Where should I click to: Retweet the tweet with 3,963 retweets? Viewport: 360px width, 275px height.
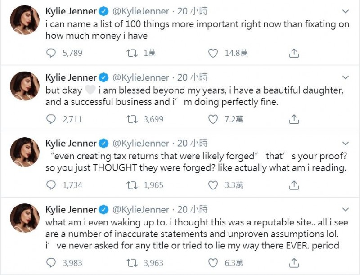tap(132, 263)
